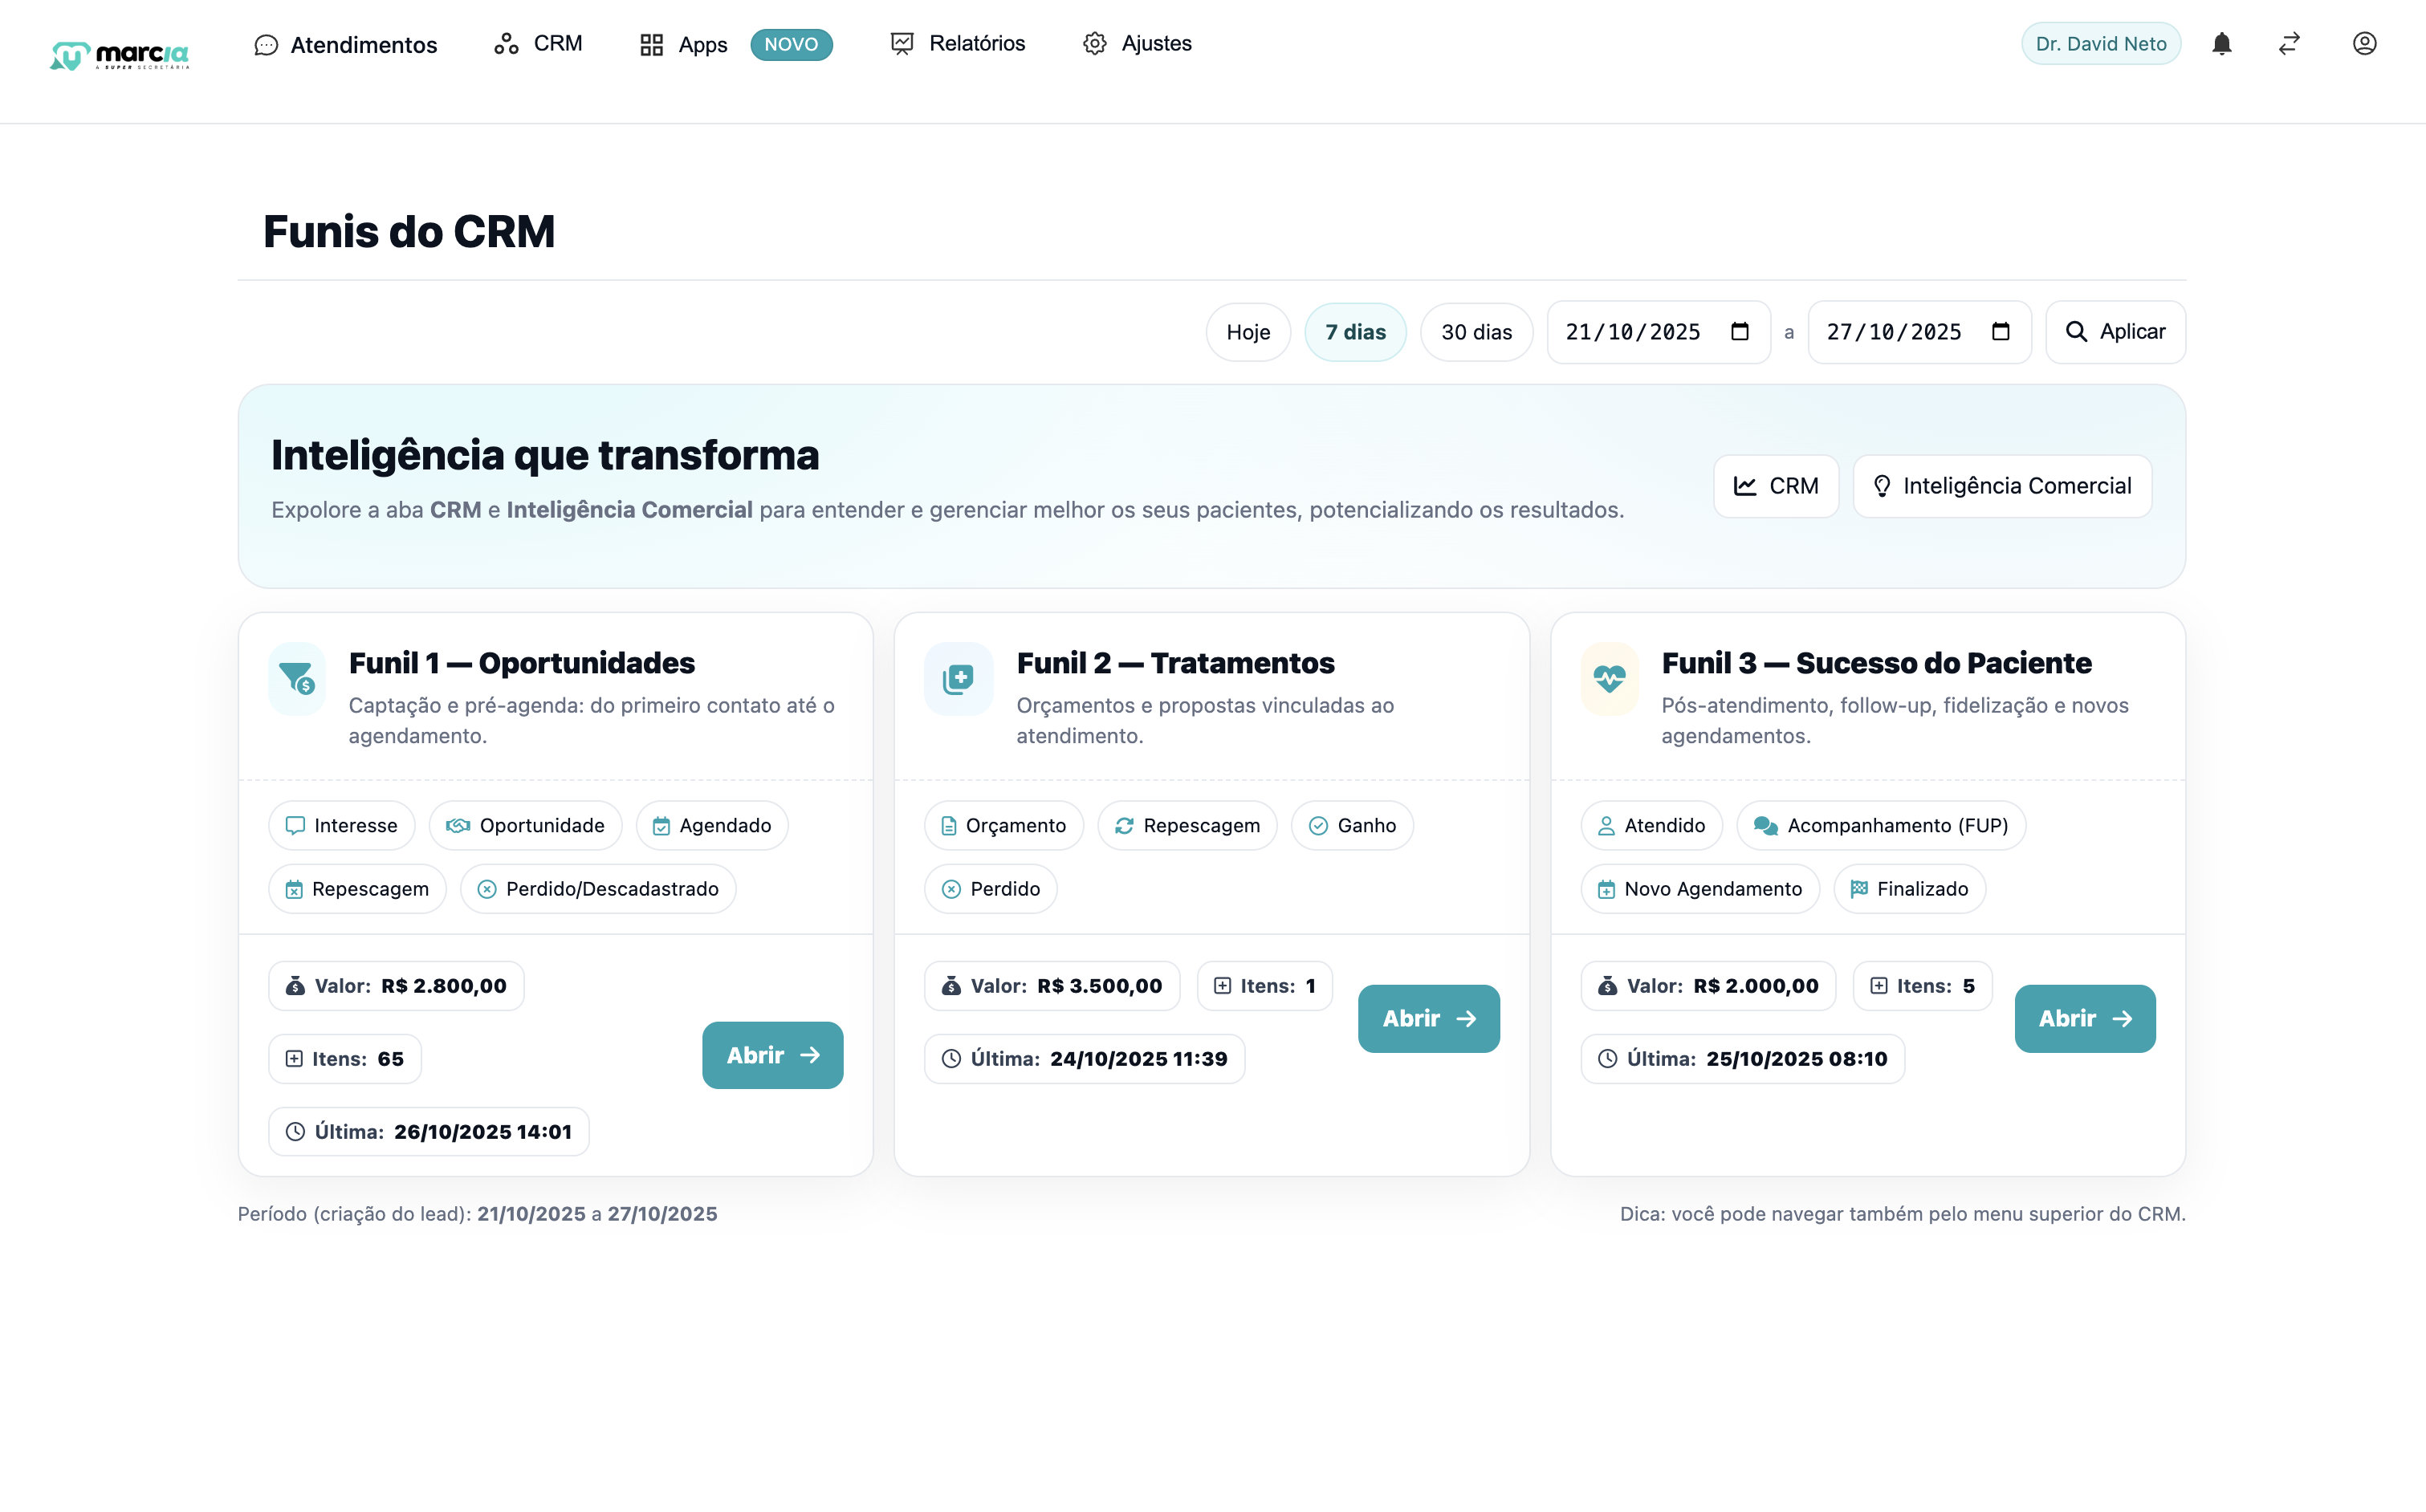Click the Dr. David Neto badge
The height and width of the screenshot is (1512, 2426).
[2100, 44]
